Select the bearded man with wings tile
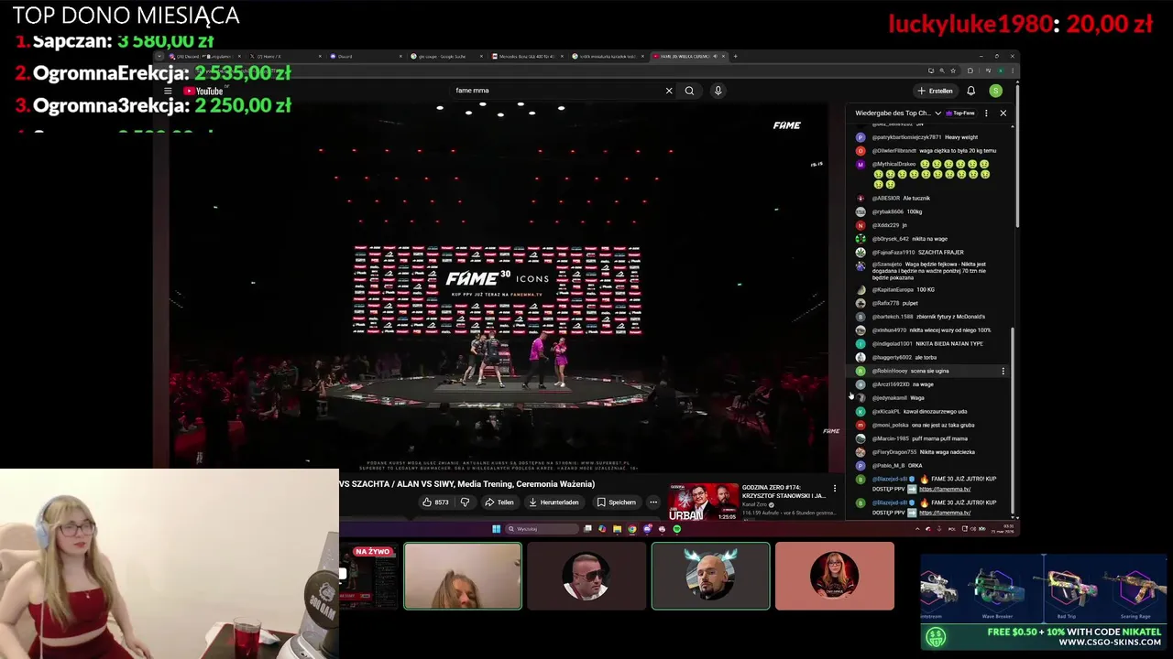This screenshot has height=659, width=1173. pyautogui.click(x=710, y=576)
